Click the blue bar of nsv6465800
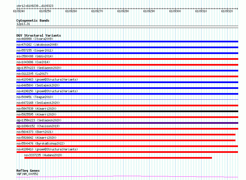The width and height of the screenshot is (246, 180). tap(127, 88)
